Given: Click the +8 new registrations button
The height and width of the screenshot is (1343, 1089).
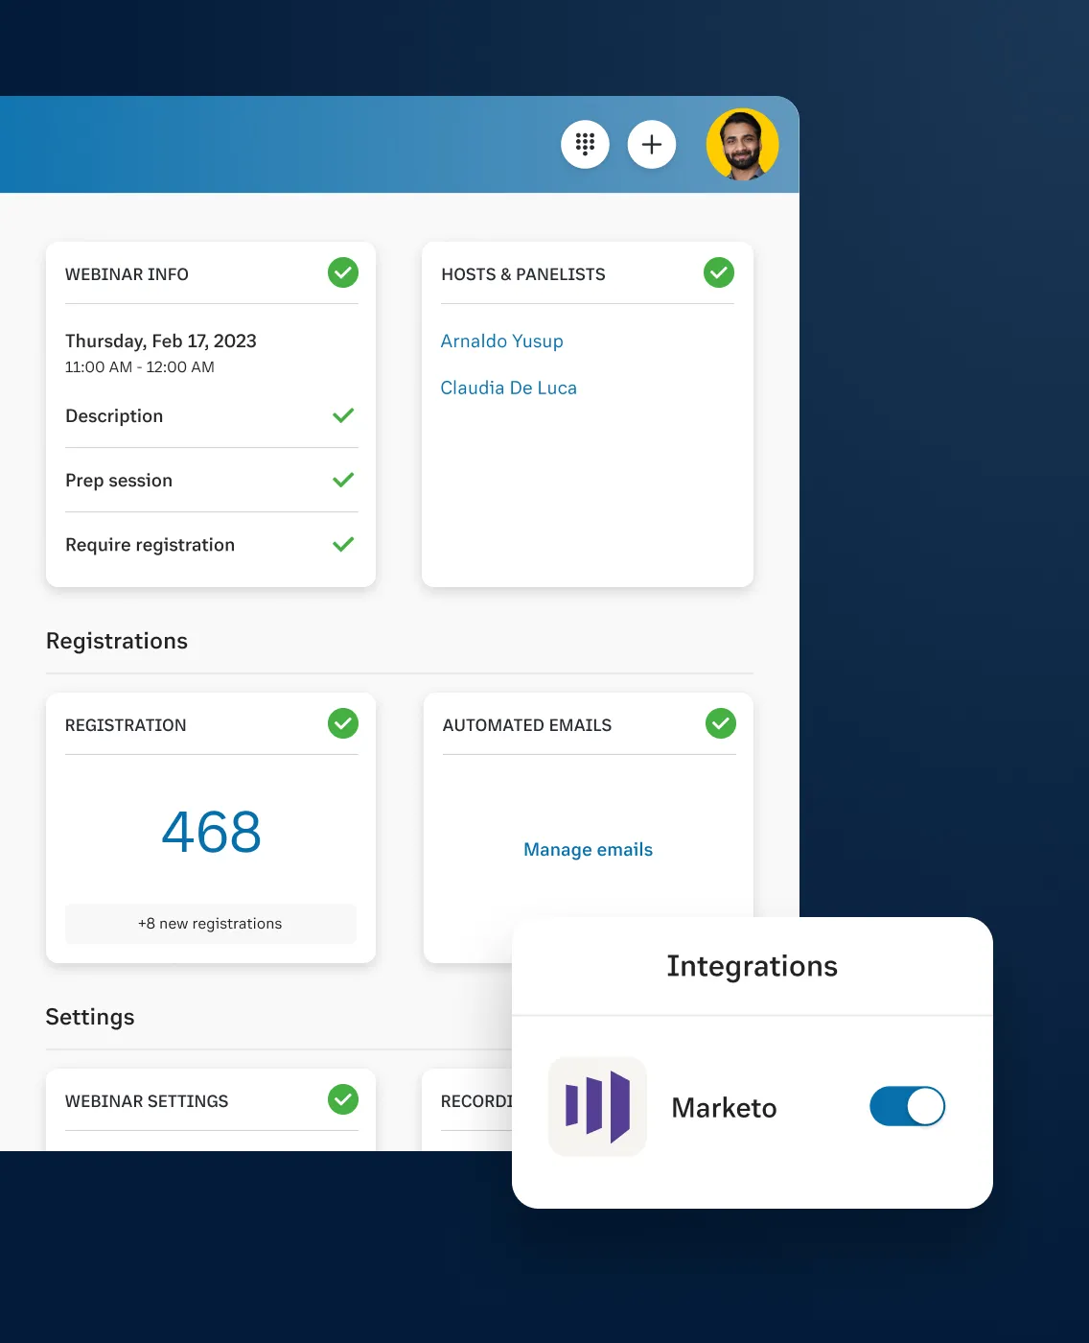Looking at the screenshot, I should [211, 924].
